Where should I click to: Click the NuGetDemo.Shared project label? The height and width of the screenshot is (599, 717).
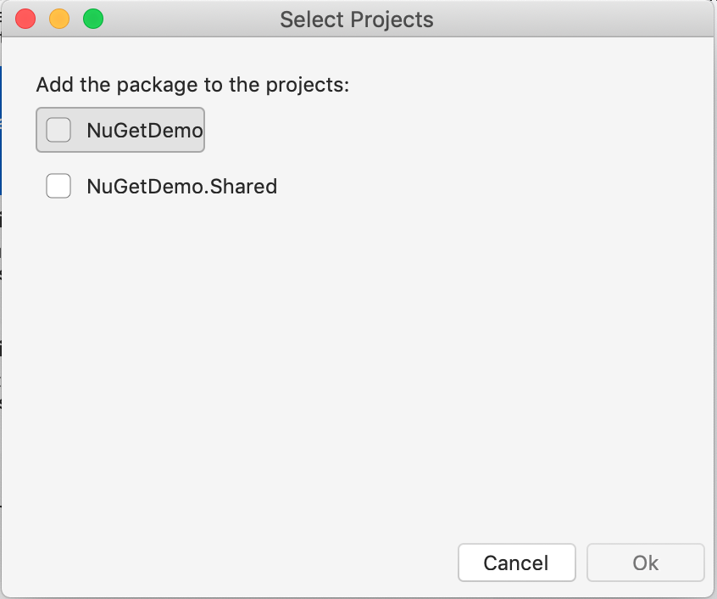click(x=181, y=186)
